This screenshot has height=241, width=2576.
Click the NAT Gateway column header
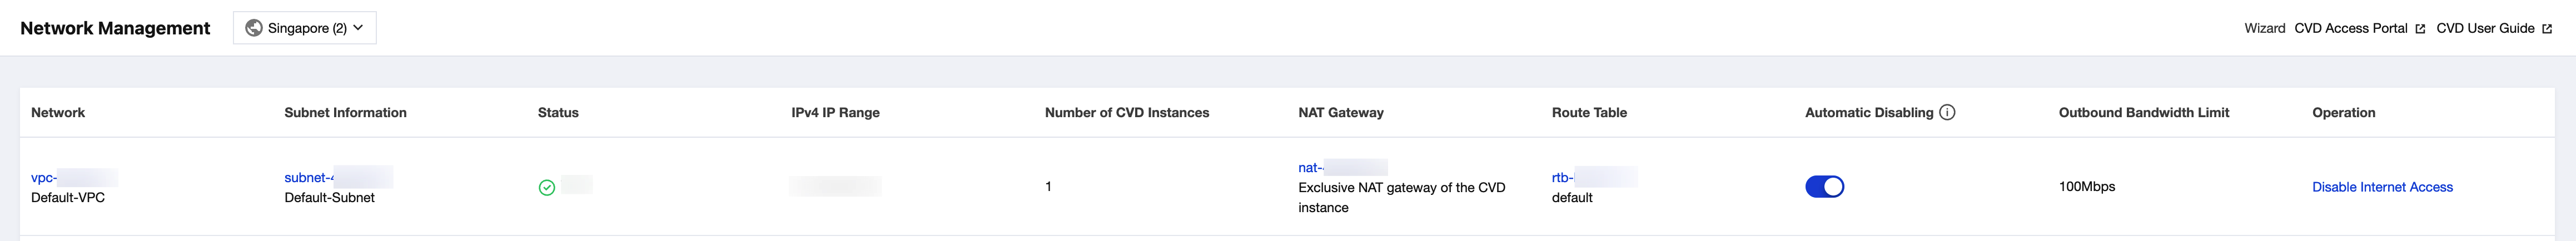pyautogui.click(x=1340, y=113)
